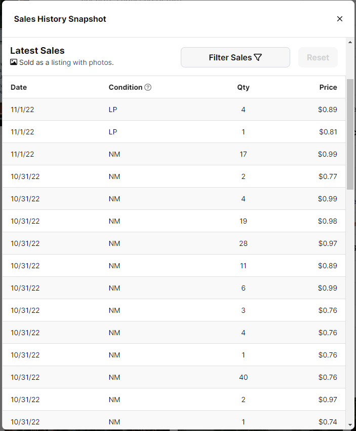This screenshot has width=356, height=431.
Task: Click the Reset button
Action: click(318, 57)
